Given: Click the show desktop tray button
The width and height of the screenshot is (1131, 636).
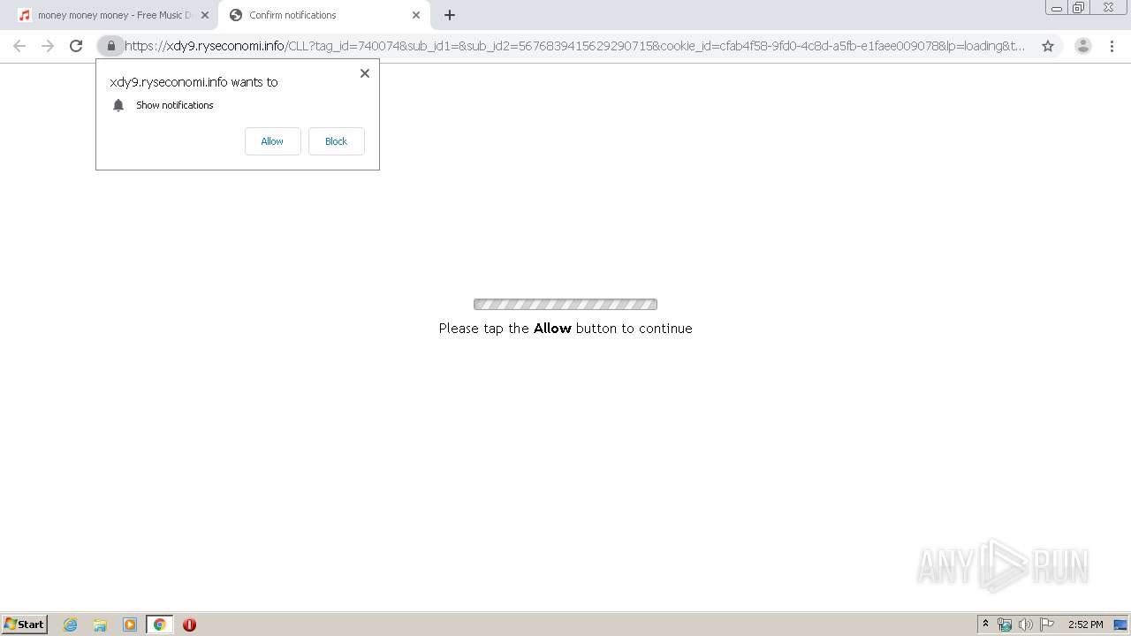Looking at the screenshot, I should tap(1120, 625).
